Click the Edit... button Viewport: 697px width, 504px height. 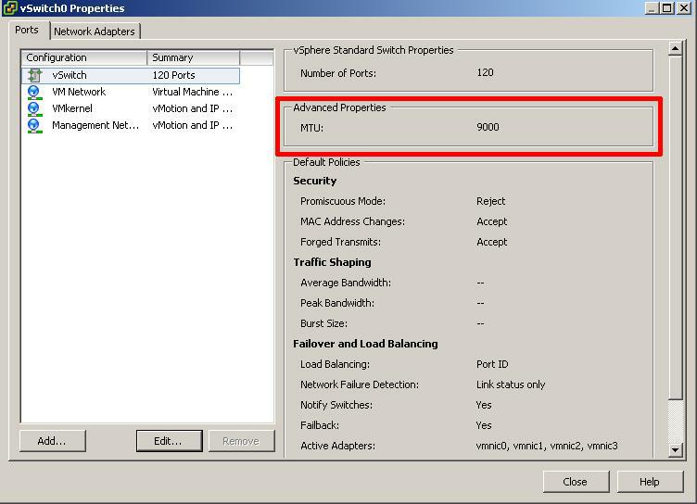pos(169,441)
